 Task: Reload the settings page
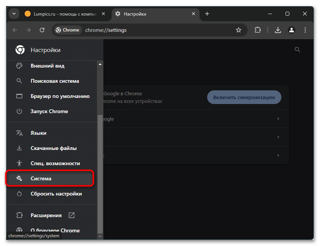(42, 30)
